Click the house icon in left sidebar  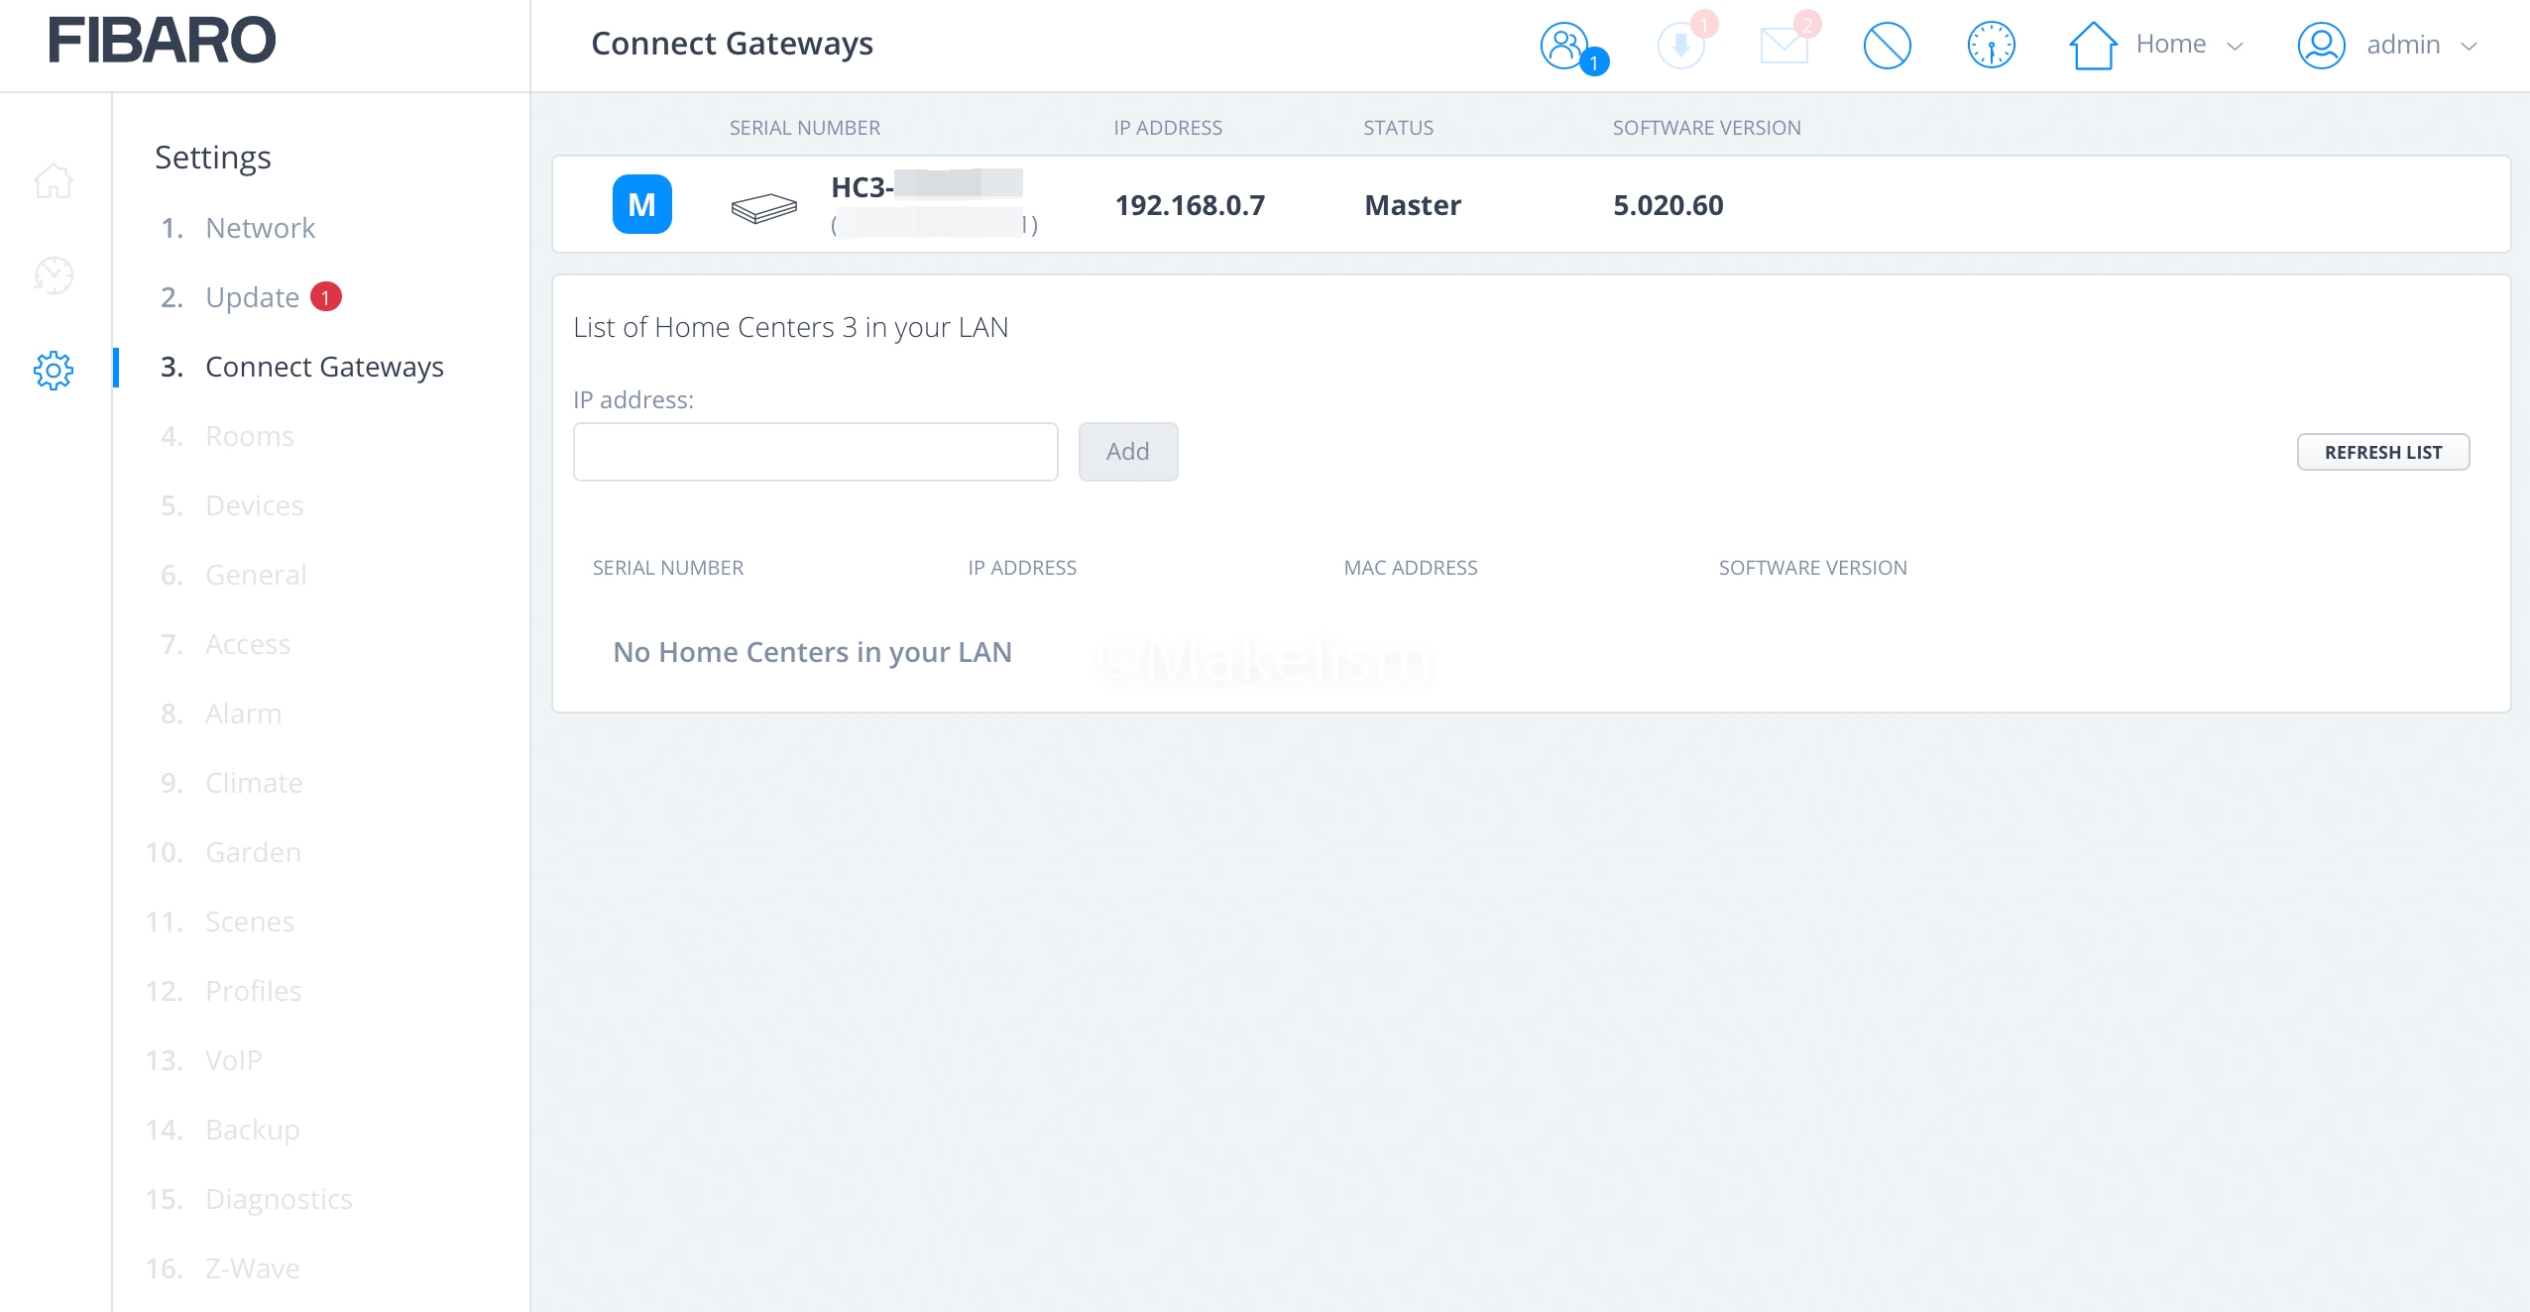point(54,181)
